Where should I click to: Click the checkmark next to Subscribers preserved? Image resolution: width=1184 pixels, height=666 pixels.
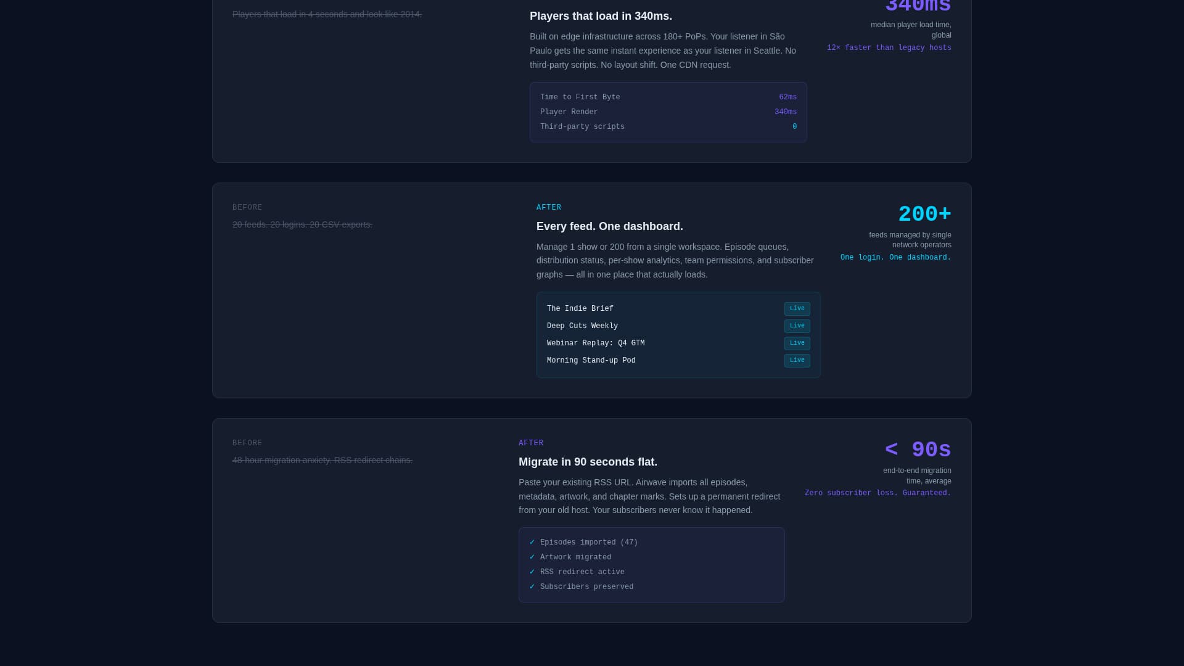[533, 586]
